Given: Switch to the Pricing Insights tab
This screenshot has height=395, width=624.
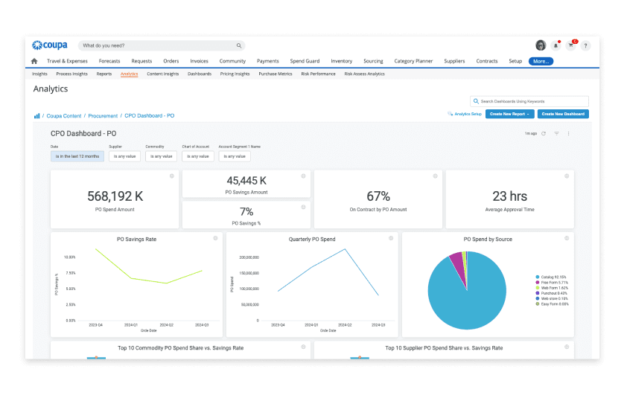Looking at the screenshot, I should (235, 74).
